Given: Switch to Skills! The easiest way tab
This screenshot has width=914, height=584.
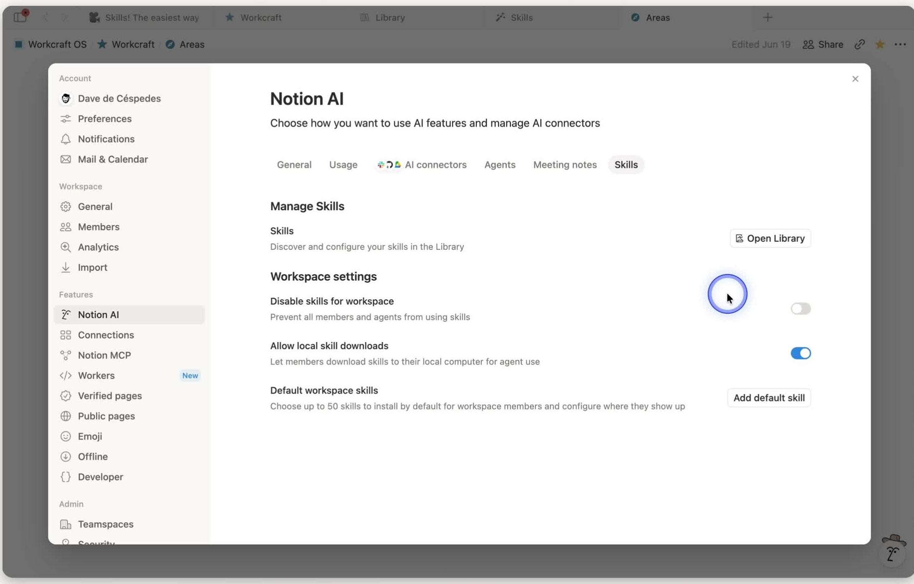Looking at the screenshot, I should point(144,17).
